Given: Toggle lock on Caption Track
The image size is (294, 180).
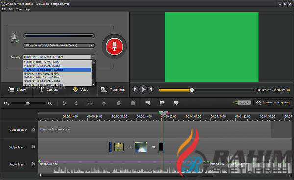Looking at the screenshot, I should tap(33, 129).
